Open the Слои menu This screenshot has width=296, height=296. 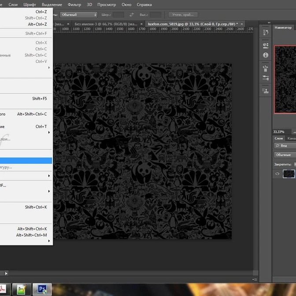13,4
